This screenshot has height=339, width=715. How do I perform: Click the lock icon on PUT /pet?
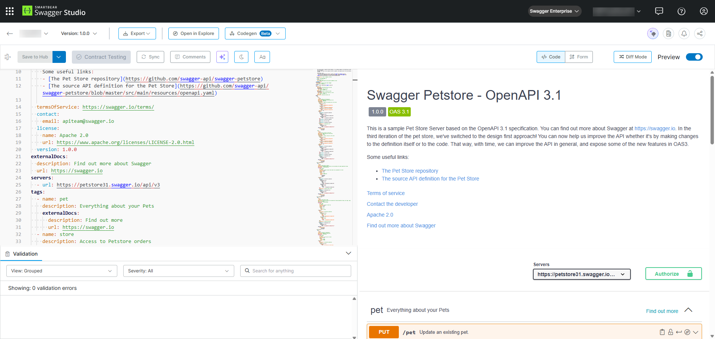click(x=671, y=332)
